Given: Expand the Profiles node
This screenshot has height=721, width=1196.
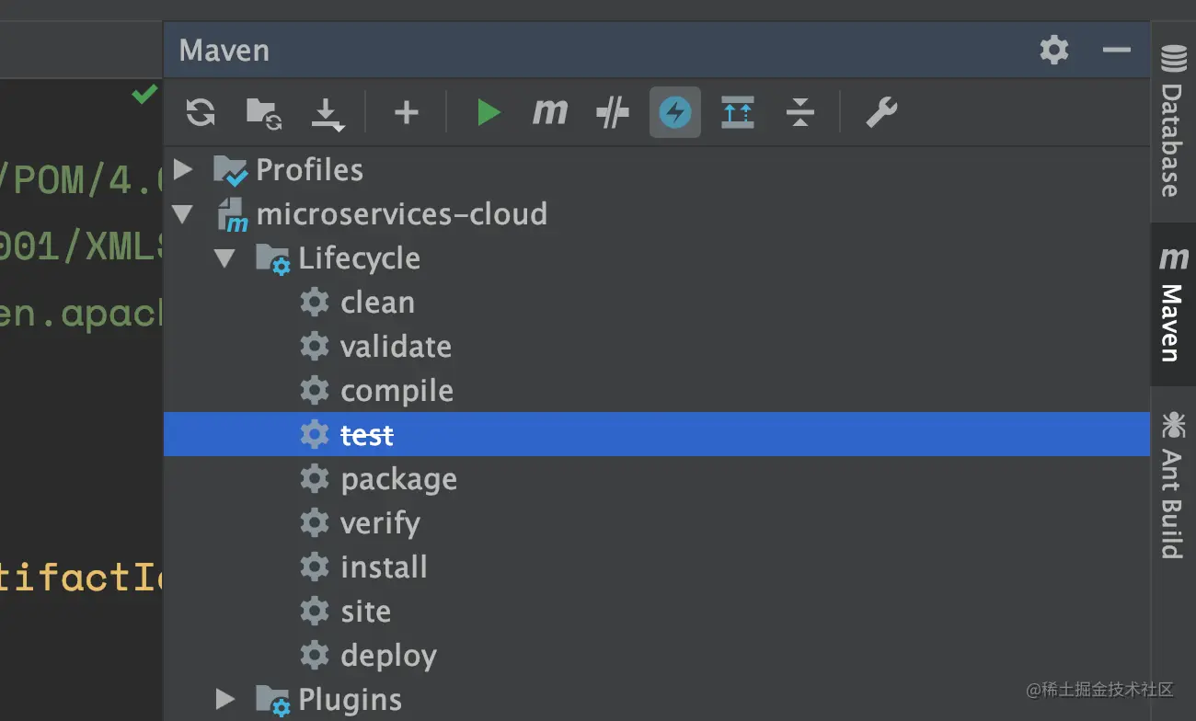Looking at the screenshot, I should click(x=184, y=169).
